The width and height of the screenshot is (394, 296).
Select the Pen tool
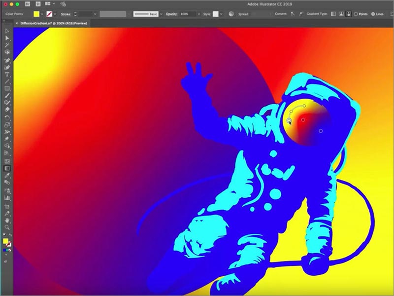coord(7,60)
